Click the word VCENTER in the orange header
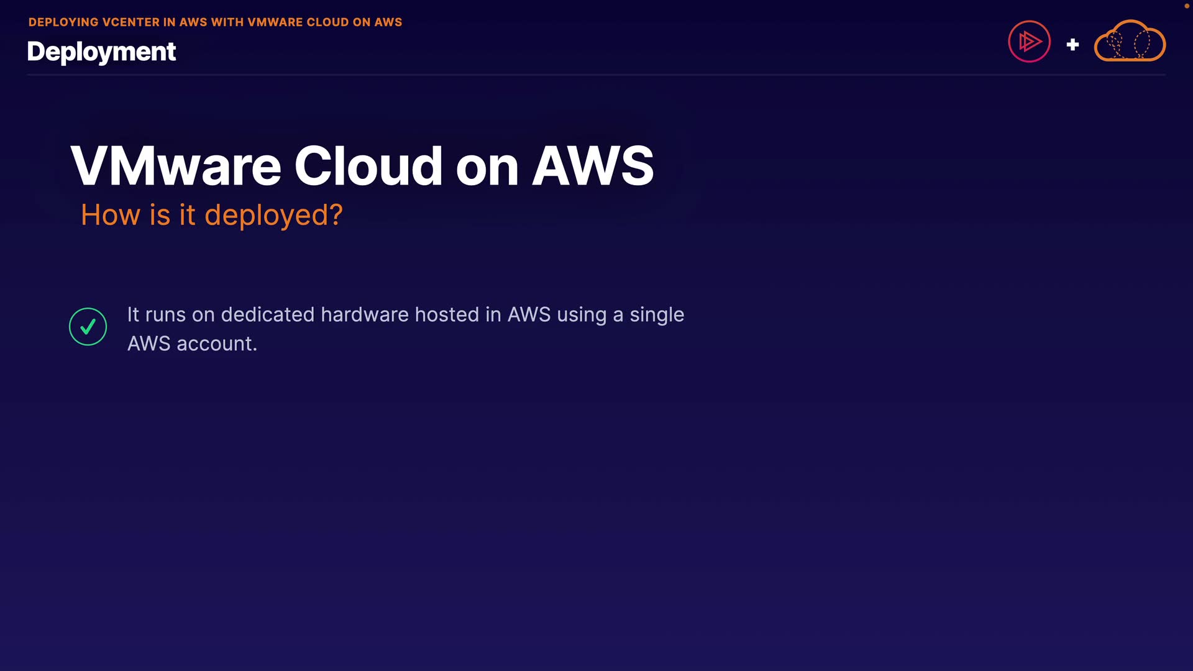The image size is (1193, 671). pos(130,22)
